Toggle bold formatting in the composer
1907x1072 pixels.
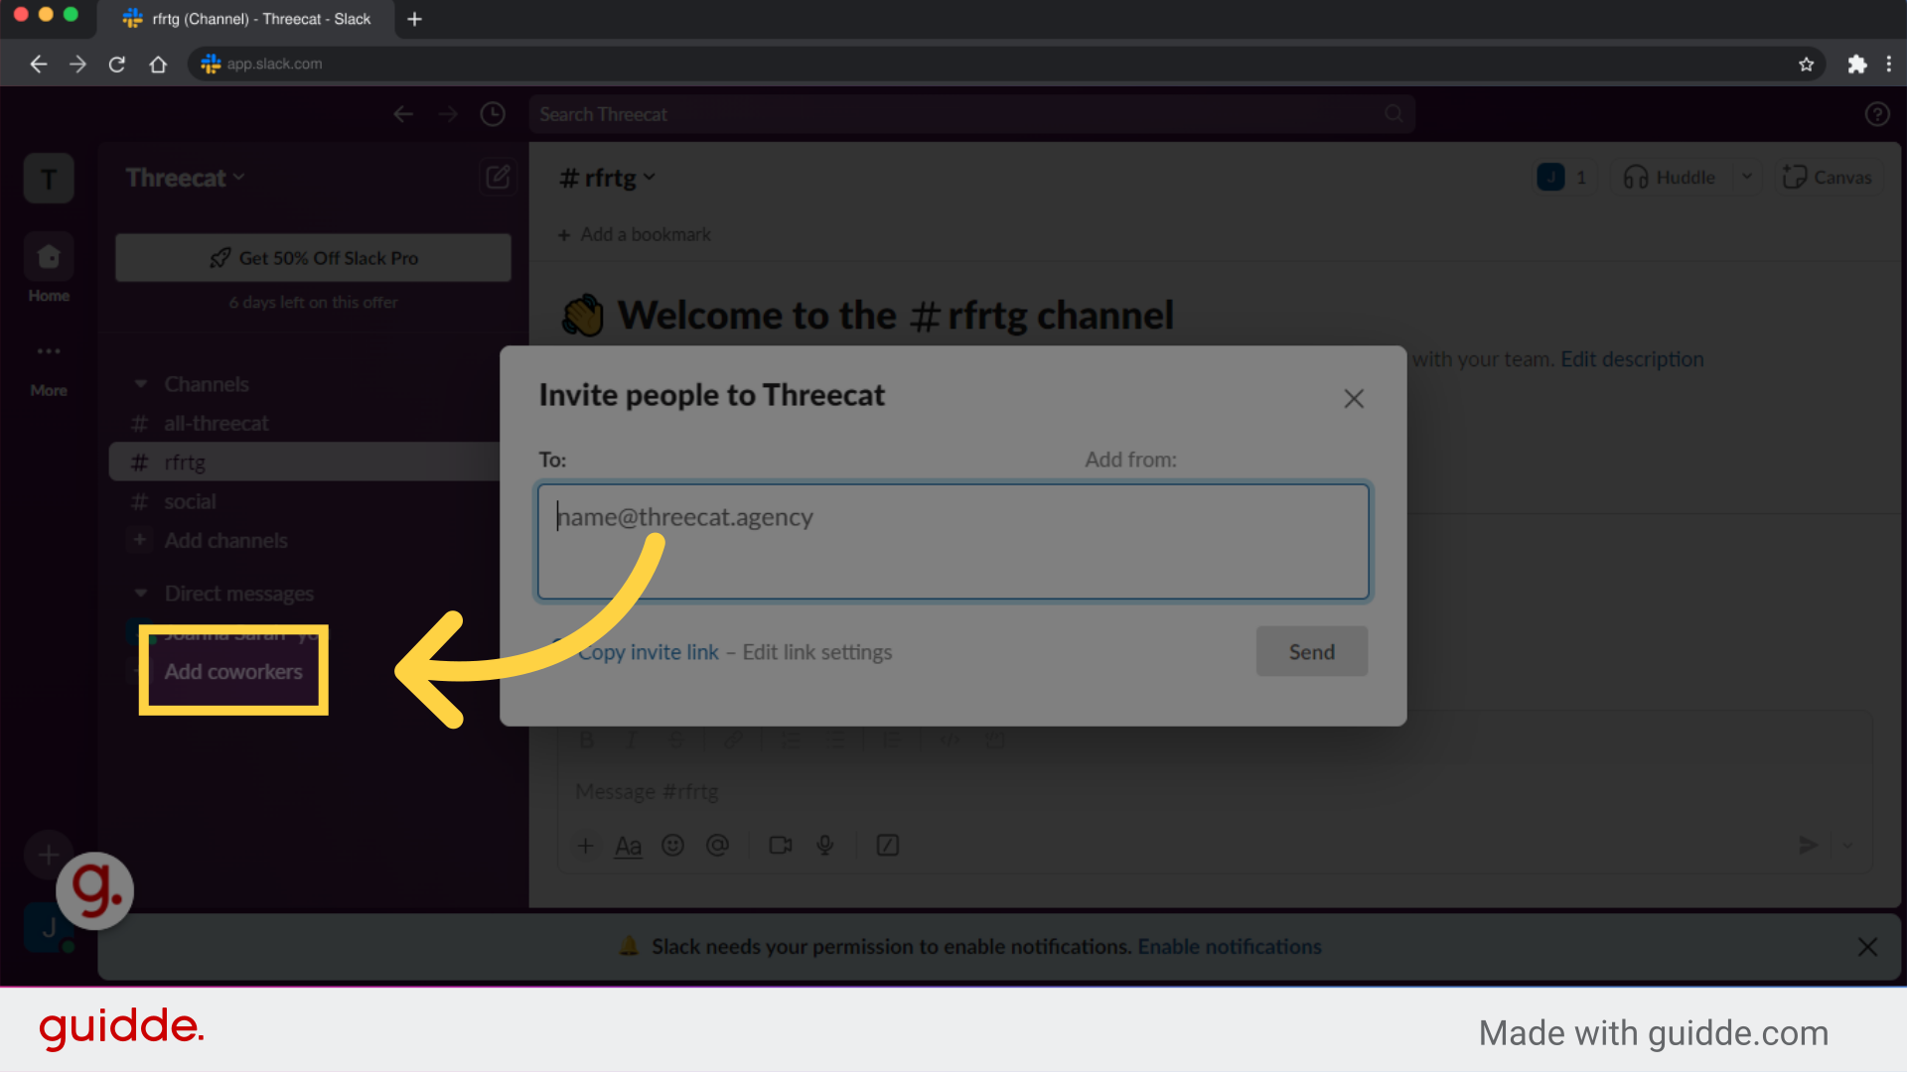pos(587,739)
